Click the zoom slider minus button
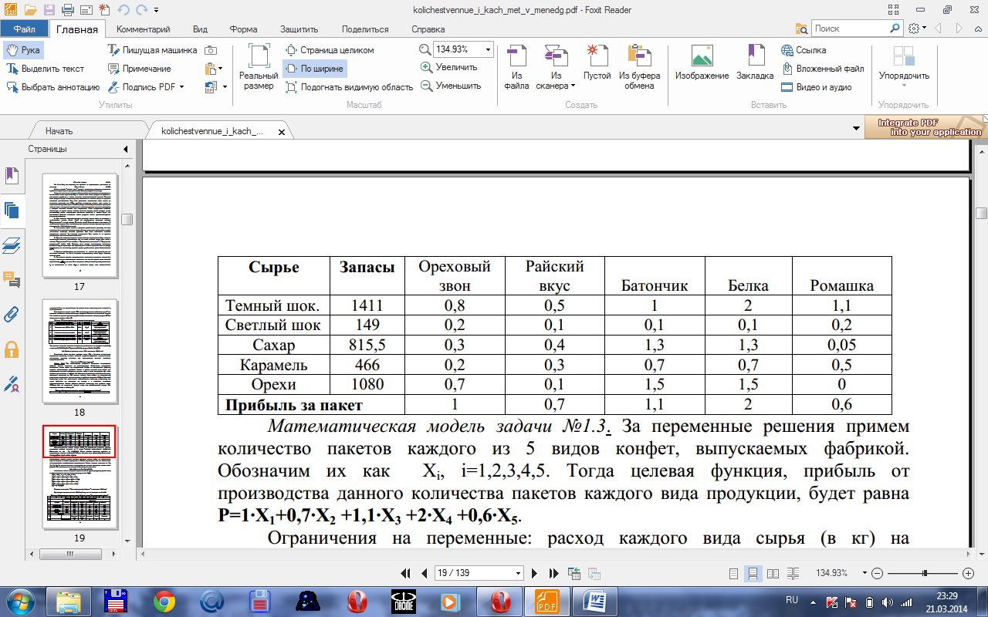 [877, 574]
